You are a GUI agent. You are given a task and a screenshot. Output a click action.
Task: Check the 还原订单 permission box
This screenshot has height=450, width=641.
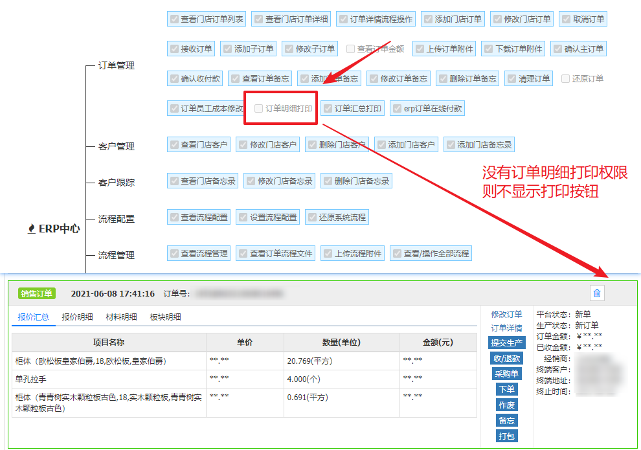[565, 79]
